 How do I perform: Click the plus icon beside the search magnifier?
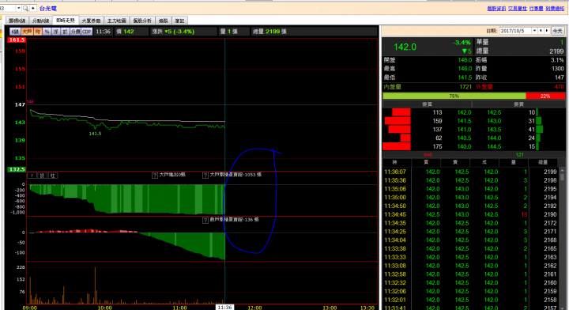[32, 8]
